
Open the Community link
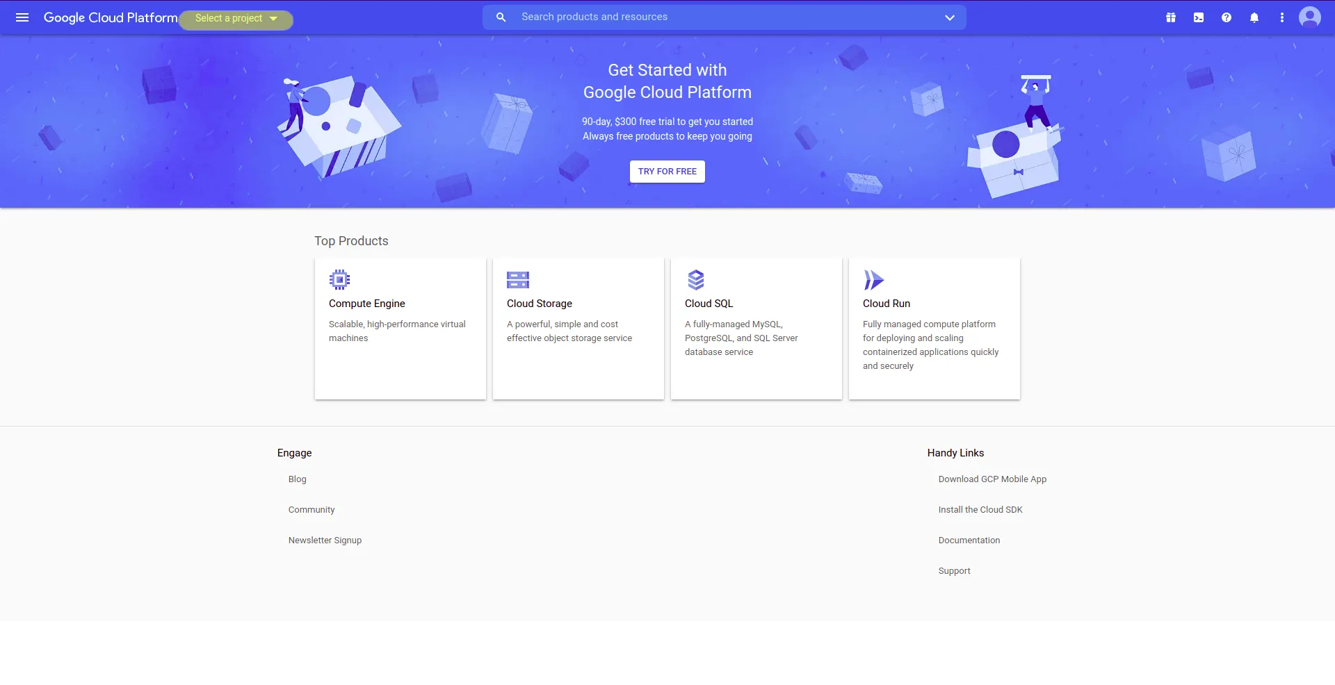[311, 510]
